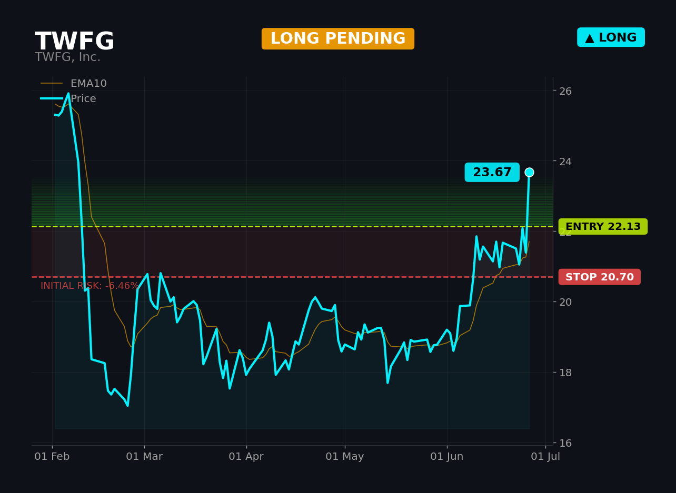Click the 01 Apr date axis label

tap(246, 457)
